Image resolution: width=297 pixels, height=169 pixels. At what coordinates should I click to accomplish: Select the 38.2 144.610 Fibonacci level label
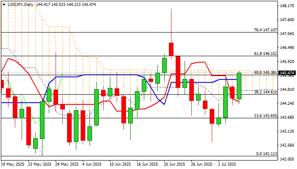point(265,92)
